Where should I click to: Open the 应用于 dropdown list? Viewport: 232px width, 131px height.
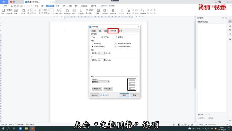pyautogui.click(x=101, y=82)
